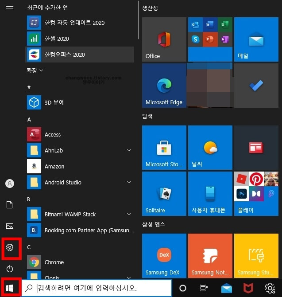
Task: Open the 메일 tile
Action: [x=256, y=39]
